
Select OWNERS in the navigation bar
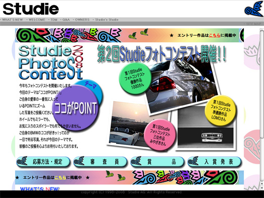[82, 20]
